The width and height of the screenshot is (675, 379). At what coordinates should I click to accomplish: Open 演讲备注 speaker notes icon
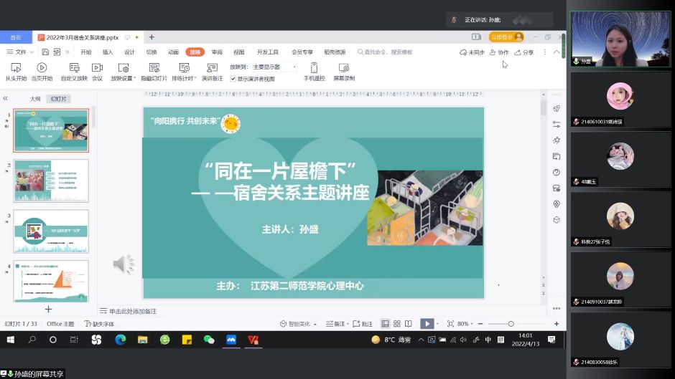click(x=212, y=67)
